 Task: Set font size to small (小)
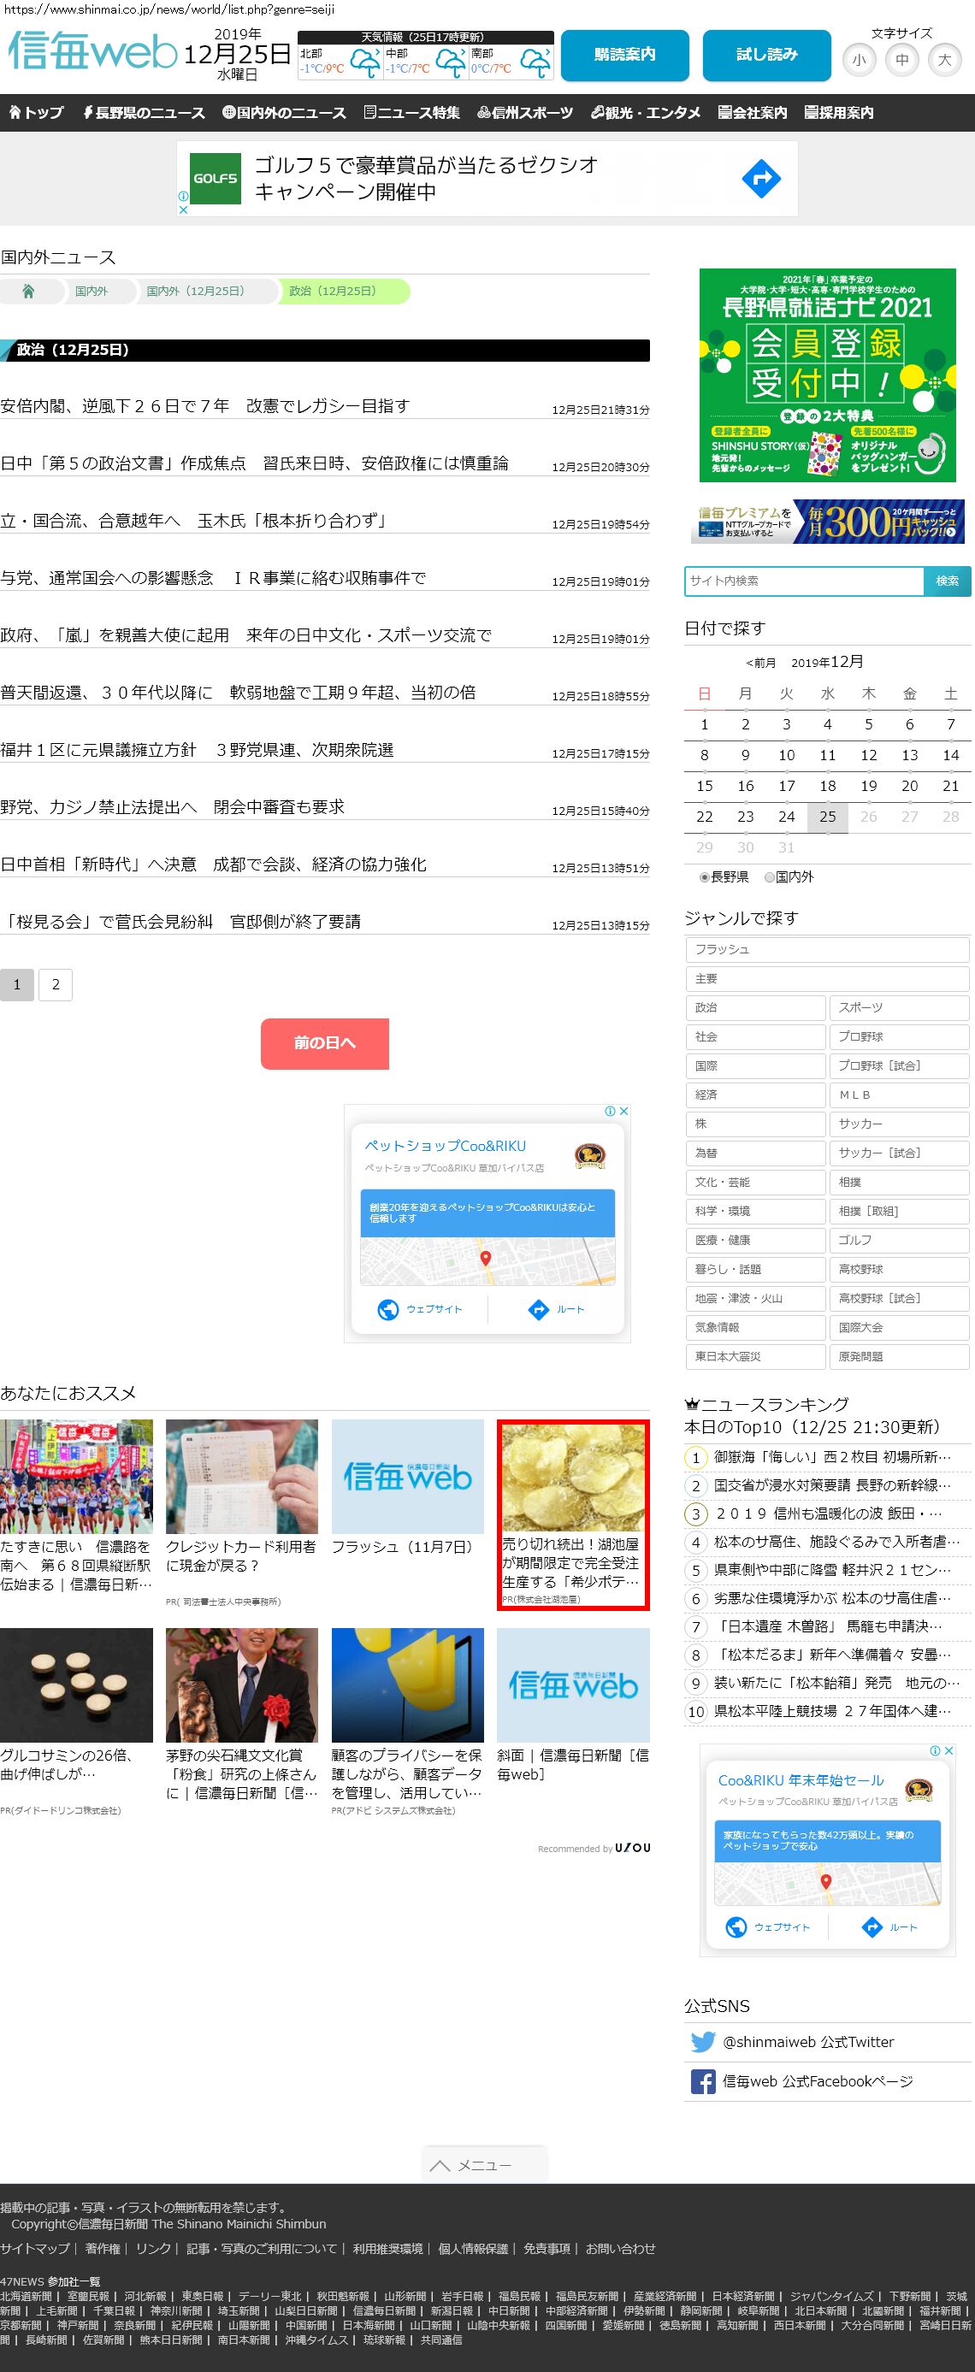tap(858, 60)
